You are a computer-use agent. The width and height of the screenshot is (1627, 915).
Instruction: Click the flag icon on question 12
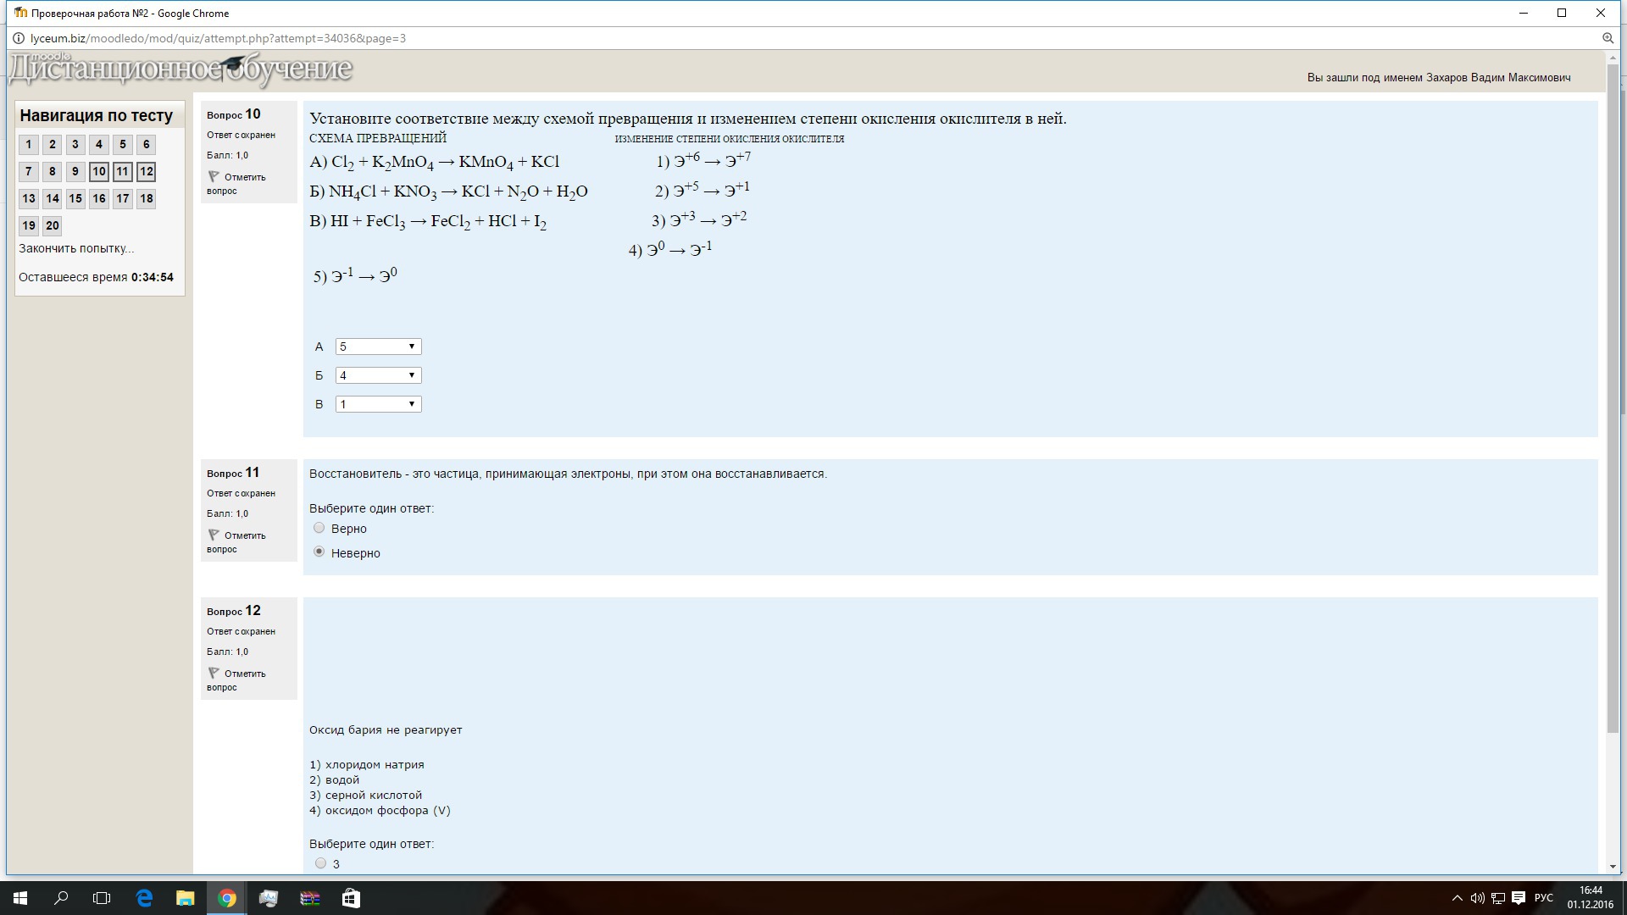point(214,674)
